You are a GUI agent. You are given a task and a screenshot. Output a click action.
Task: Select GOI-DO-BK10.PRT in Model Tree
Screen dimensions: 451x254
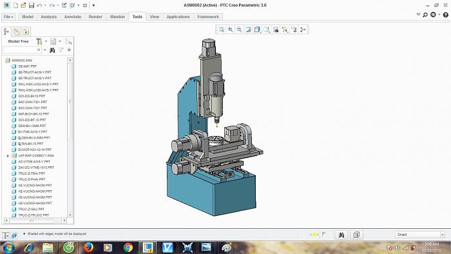point(32,96)
